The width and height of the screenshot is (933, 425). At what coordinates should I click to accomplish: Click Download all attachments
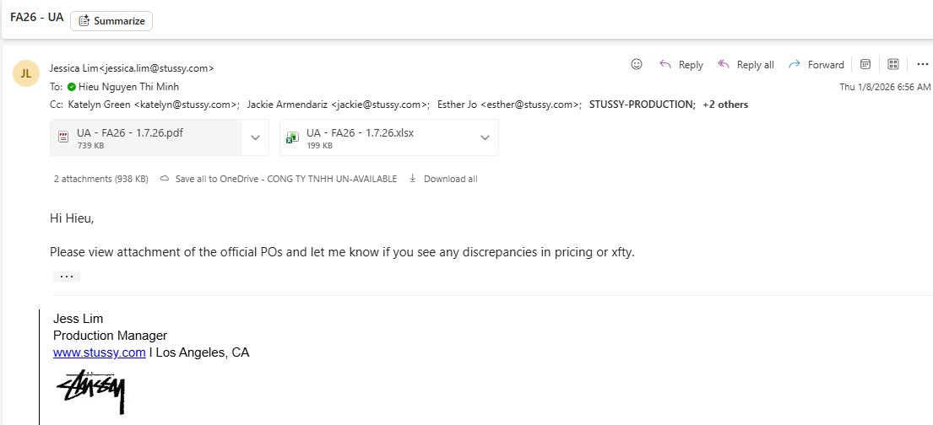pyautogui.click(x=443, y=179)
